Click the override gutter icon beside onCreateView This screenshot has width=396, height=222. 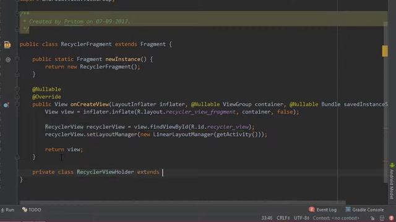click(x=7, y=105)
